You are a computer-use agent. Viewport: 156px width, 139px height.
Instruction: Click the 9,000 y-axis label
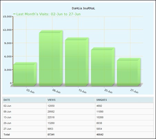tap(8, 43)
